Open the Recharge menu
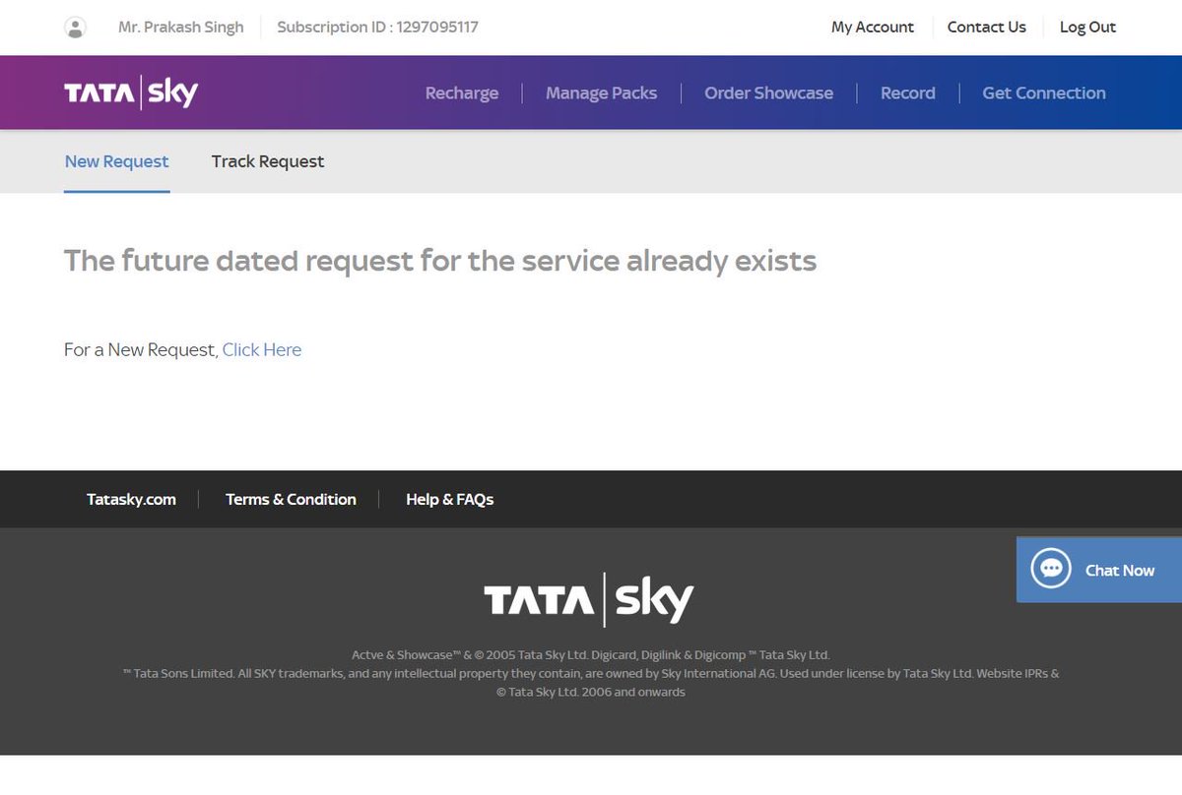1182x795 pixels. click(x=462, y=93)
